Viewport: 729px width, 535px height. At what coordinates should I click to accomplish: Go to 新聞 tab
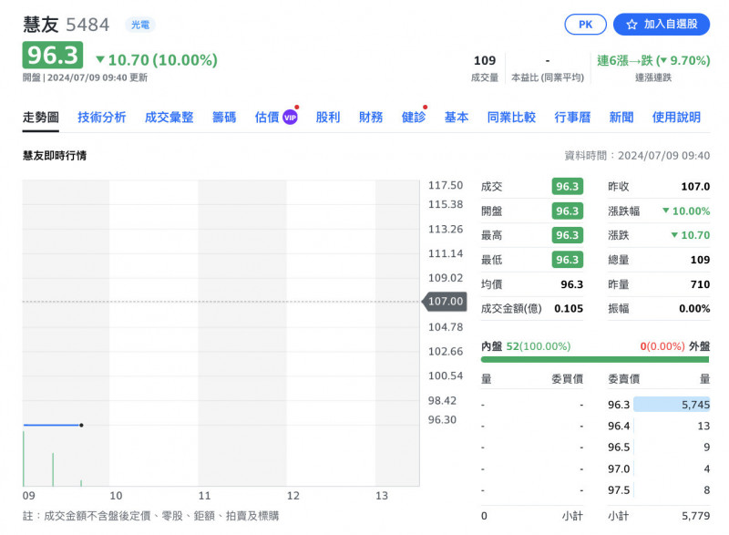621,118
